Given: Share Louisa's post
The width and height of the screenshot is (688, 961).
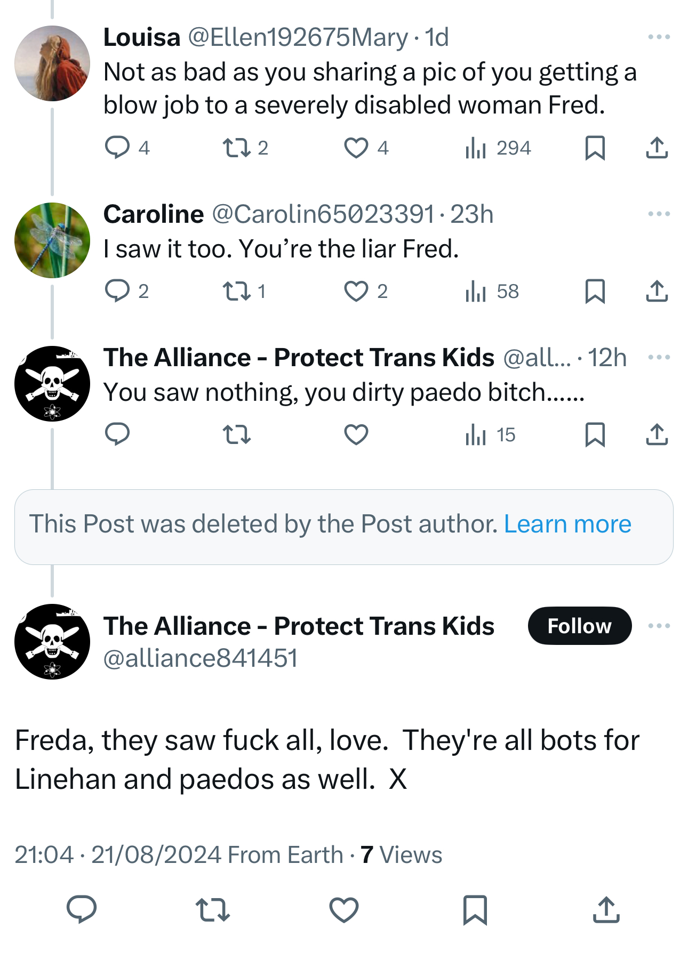Looking at the screenshot, I should (x=657, y=148).
